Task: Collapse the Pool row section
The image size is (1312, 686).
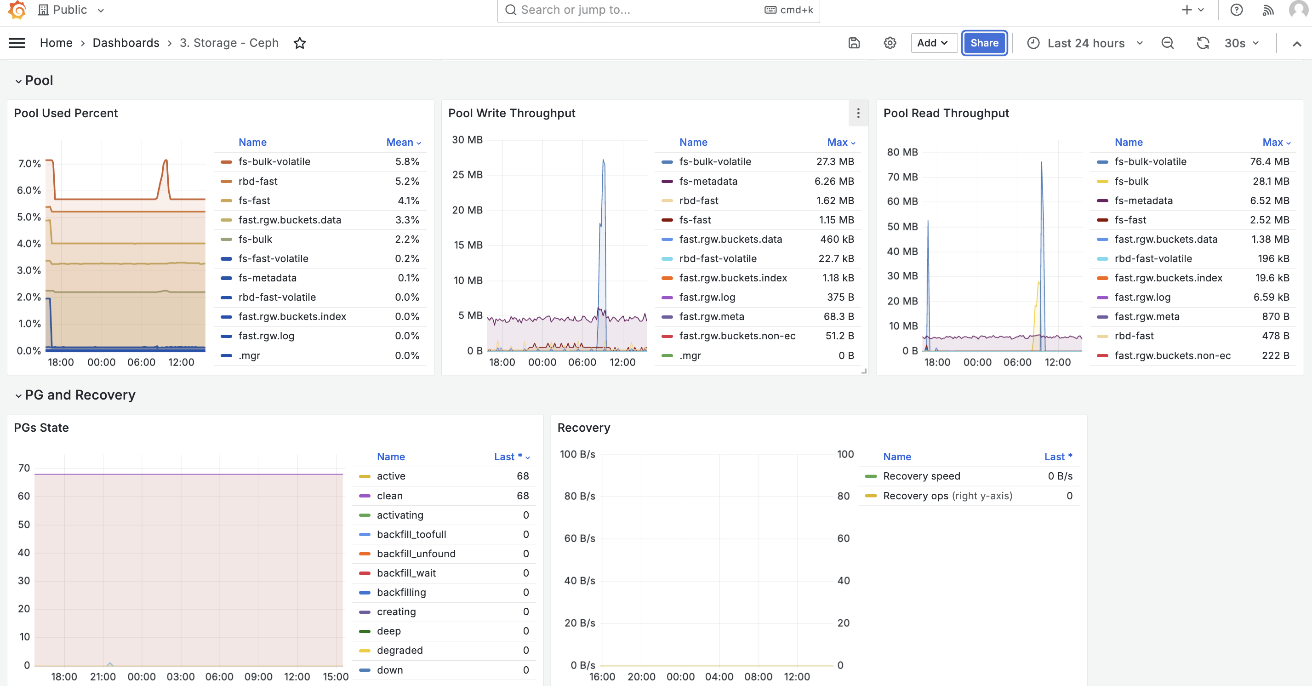Action: pos(34,80)
